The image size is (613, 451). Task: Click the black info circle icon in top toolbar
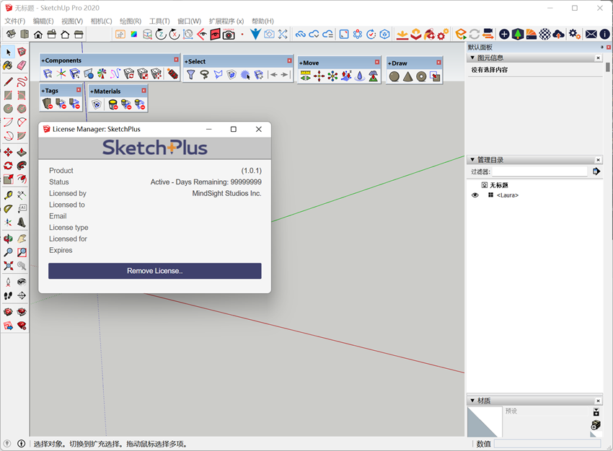click(604, 35)
